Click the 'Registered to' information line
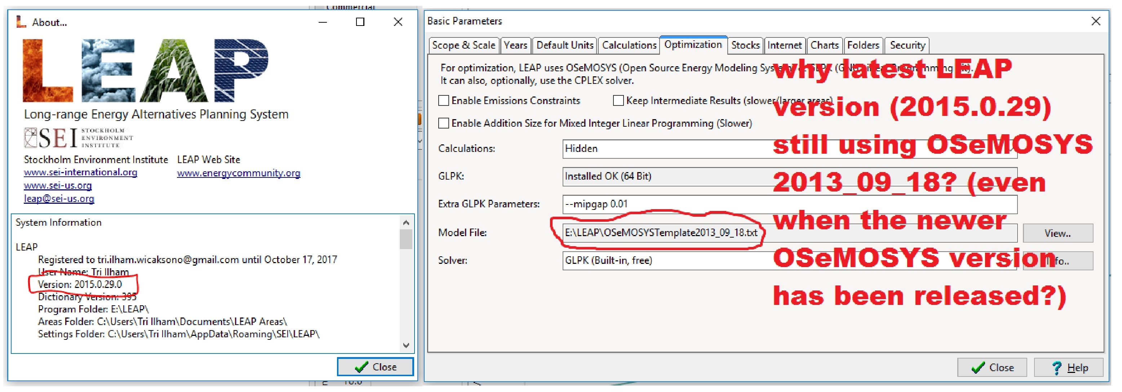The image size is (1122, 392). (187, 260)
